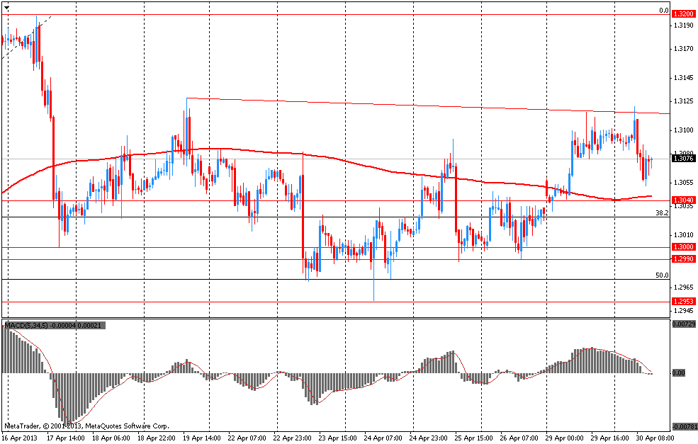Click the 1.3055 price scale value
The height and width of the screenshot is (444, 698).
tap(684, 183)
